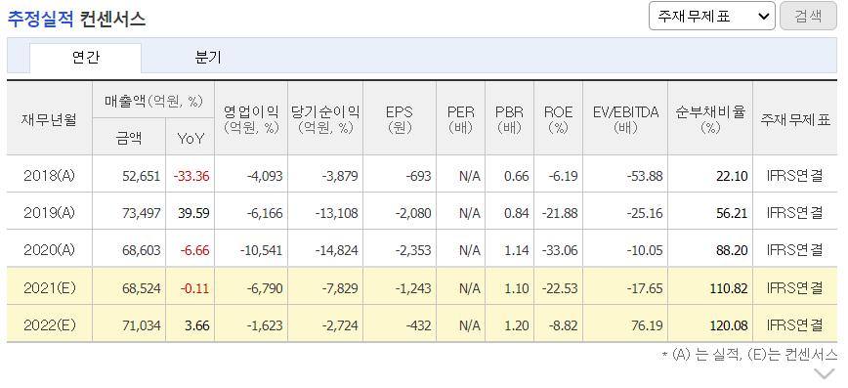Select the YoY sub-header

191,138
